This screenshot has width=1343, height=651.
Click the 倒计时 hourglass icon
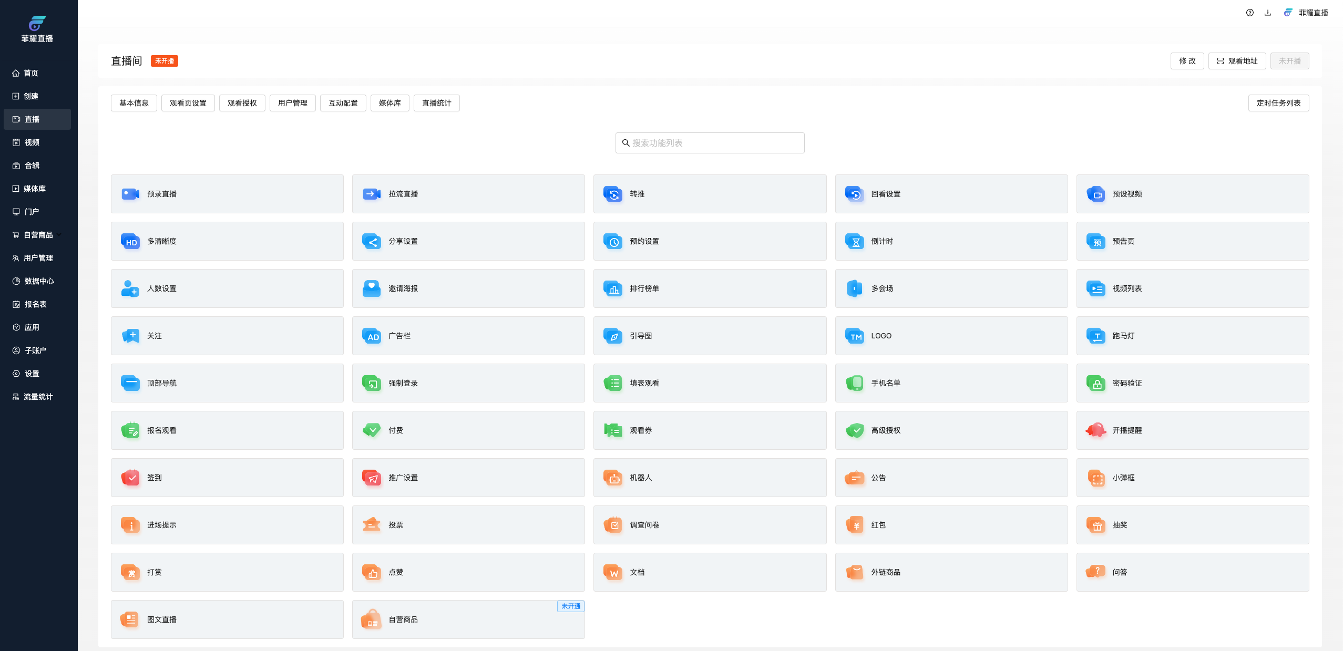coord(855,241)
